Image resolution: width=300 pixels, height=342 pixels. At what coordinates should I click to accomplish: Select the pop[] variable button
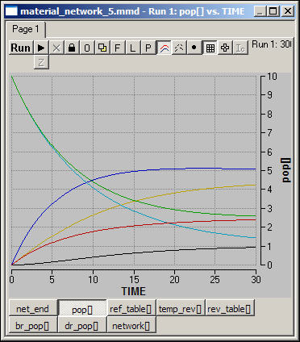[x=82, y=309]
